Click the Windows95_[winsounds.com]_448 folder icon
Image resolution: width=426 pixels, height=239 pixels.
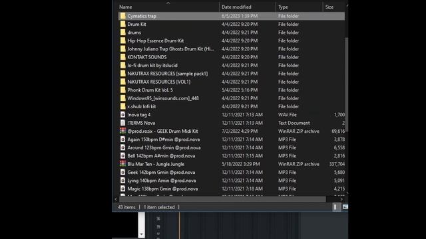click(122, 98)
